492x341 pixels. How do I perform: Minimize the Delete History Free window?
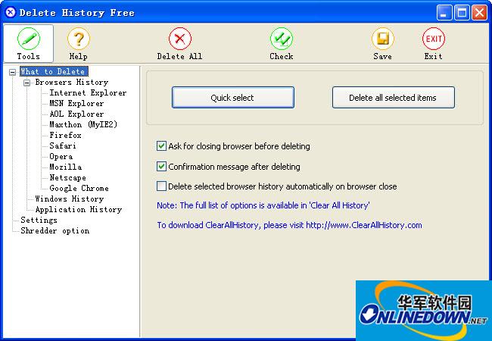[x=444, y=13]
